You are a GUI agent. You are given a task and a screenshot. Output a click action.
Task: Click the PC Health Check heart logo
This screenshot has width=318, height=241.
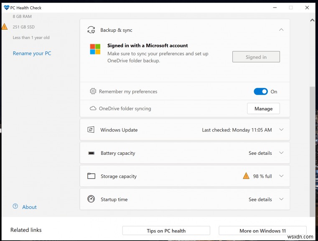click(7, 8)
